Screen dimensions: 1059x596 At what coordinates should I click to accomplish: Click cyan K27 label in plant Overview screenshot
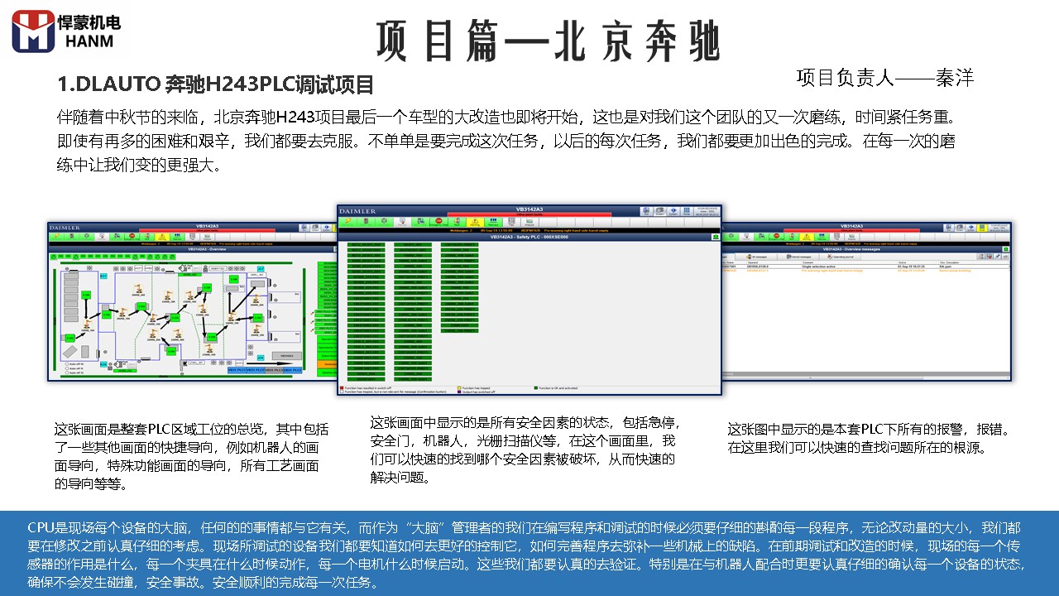point(103,276)
